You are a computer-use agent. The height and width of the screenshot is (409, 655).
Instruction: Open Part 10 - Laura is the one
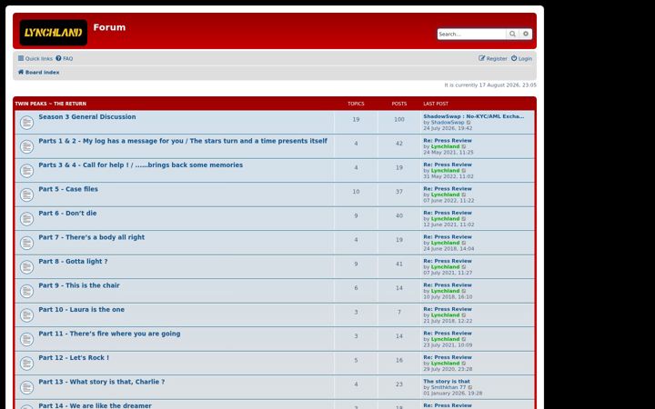(82, 310)
